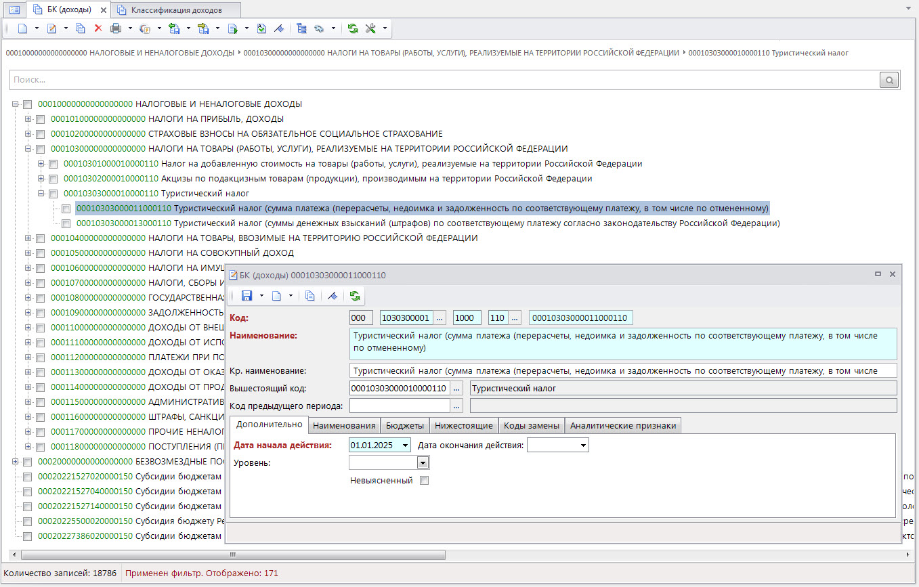Check box for 00010303000013000110 штрафов row
The image size is (919, 587).
tap(66, 223)
